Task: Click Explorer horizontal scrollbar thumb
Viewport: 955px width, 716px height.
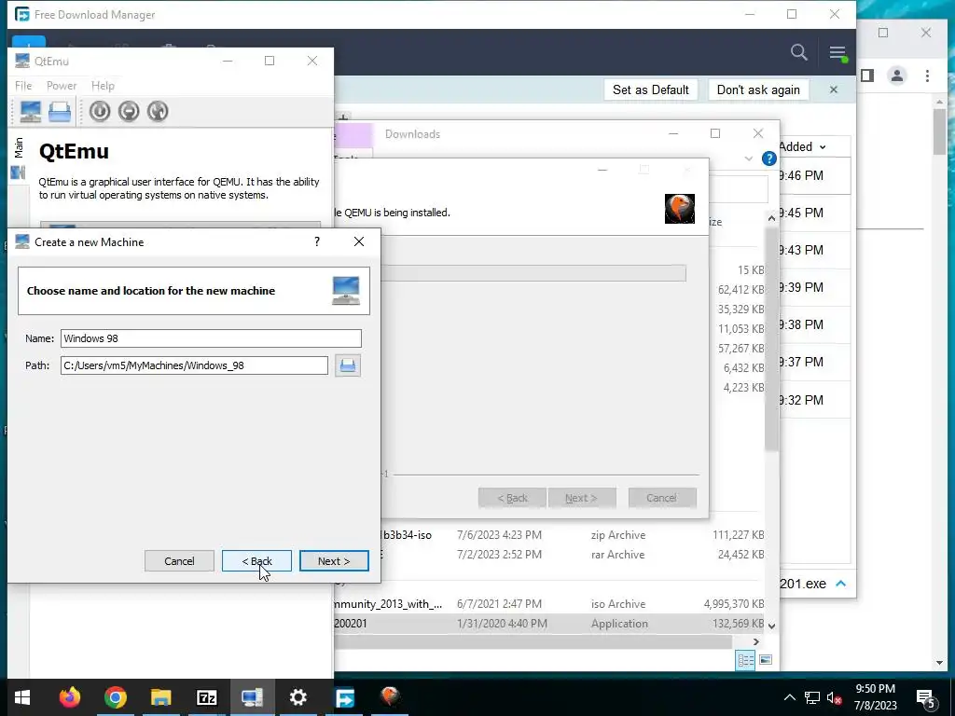Action: [533, 642]
